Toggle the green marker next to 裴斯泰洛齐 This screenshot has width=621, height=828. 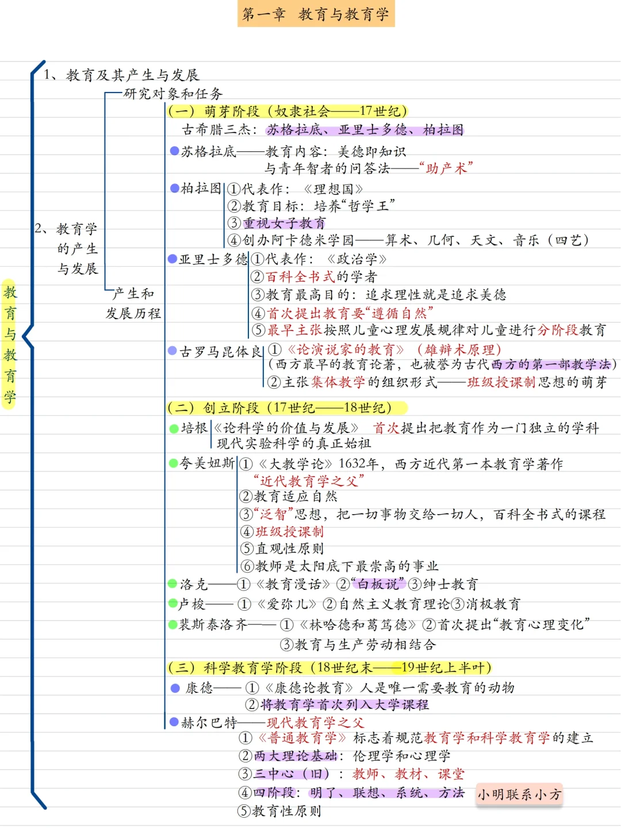point(172,625)
